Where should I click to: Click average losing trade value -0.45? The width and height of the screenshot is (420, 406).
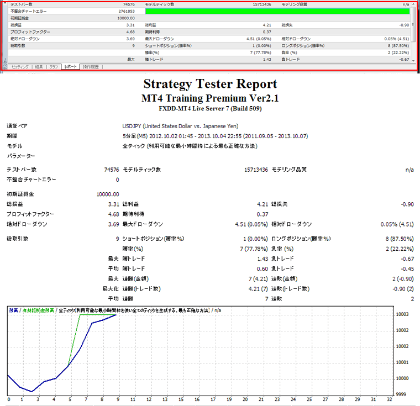coord(407,269)
